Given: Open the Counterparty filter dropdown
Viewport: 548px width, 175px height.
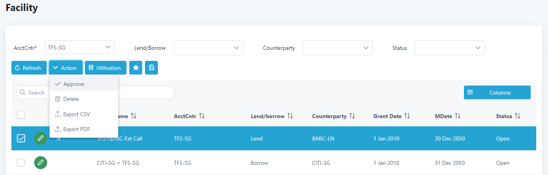Looking at the screenshot, I should (337, 48).
